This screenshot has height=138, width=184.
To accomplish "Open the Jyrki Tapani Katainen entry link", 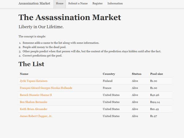I will pos(34,81).
